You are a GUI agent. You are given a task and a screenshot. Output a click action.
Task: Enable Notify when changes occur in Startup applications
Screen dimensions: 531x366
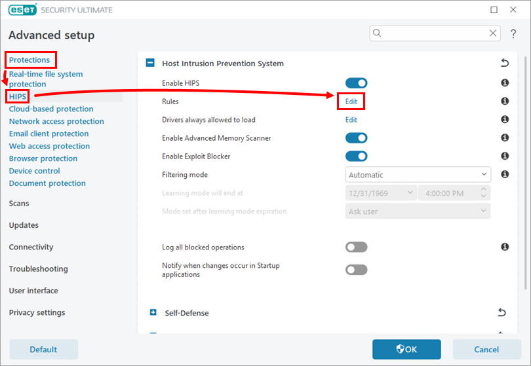[x=356, y=270]
